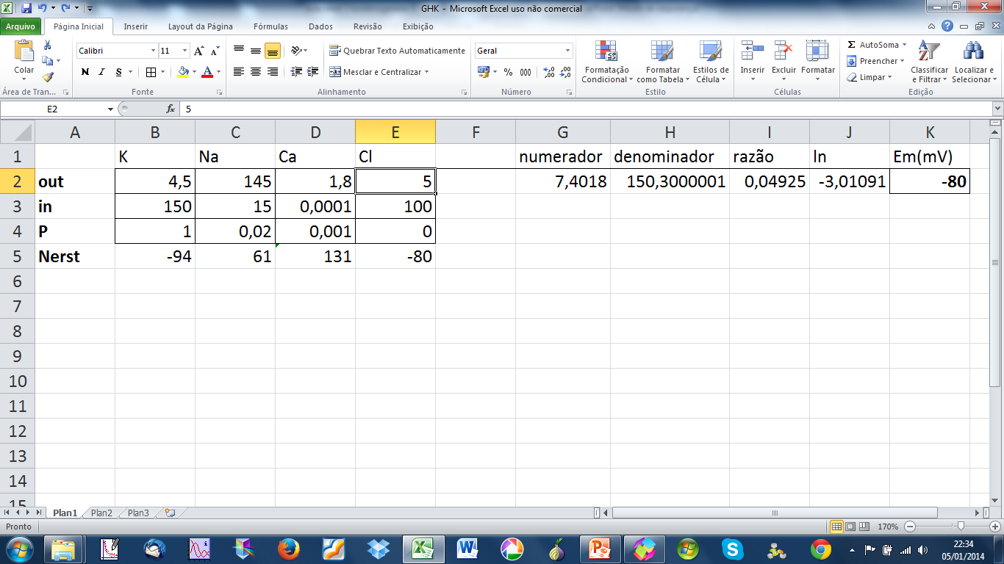Click Estilos de Célula button
Image resolution: width=1004 pixels, height=564 pixels.
(x=711, y=62)
